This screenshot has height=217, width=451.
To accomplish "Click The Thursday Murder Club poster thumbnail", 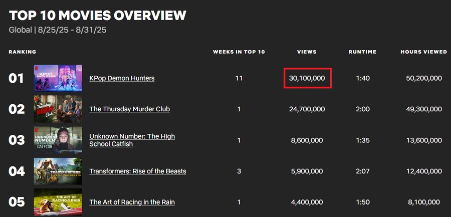I will [x=58, y=109].
